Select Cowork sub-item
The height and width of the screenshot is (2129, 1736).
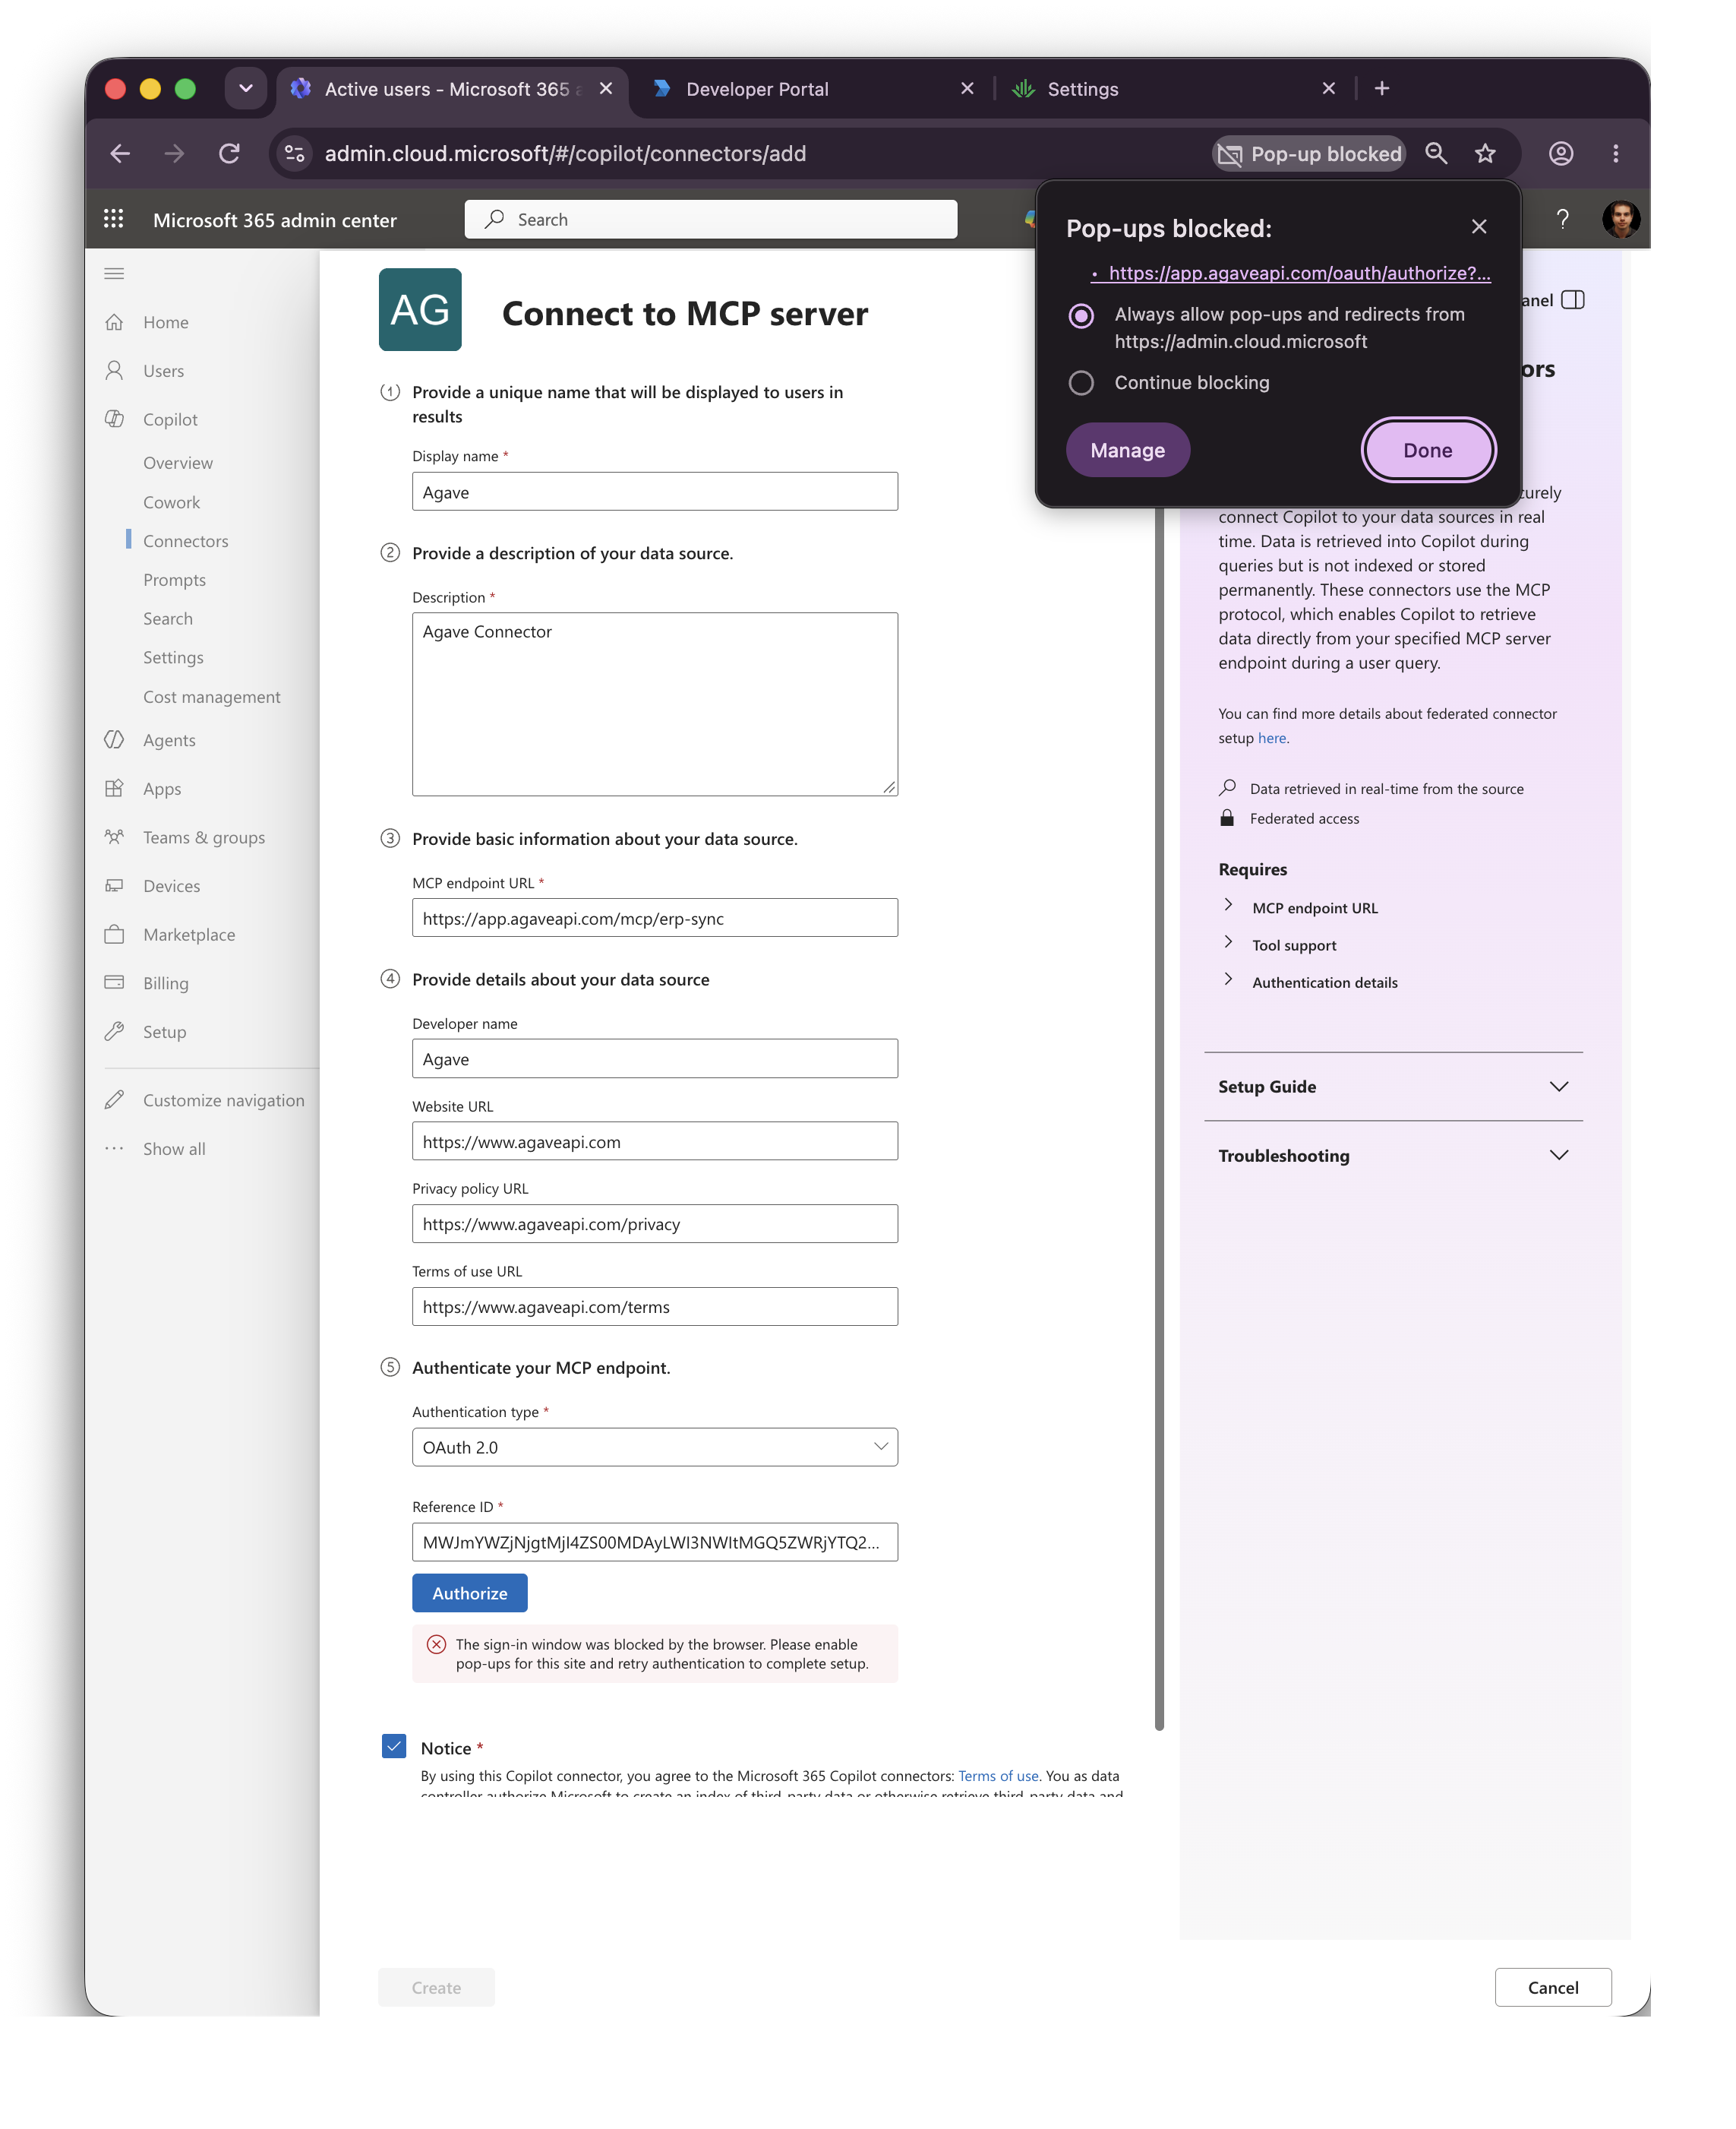click(x=171, y=502)
